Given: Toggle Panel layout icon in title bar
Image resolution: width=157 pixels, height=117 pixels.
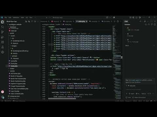Looking at the screenshot, I should pos(136,17).
